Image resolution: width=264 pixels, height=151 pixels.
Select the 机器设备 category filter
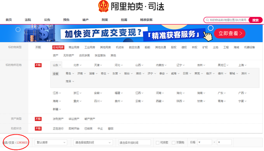tap(250, 47)
